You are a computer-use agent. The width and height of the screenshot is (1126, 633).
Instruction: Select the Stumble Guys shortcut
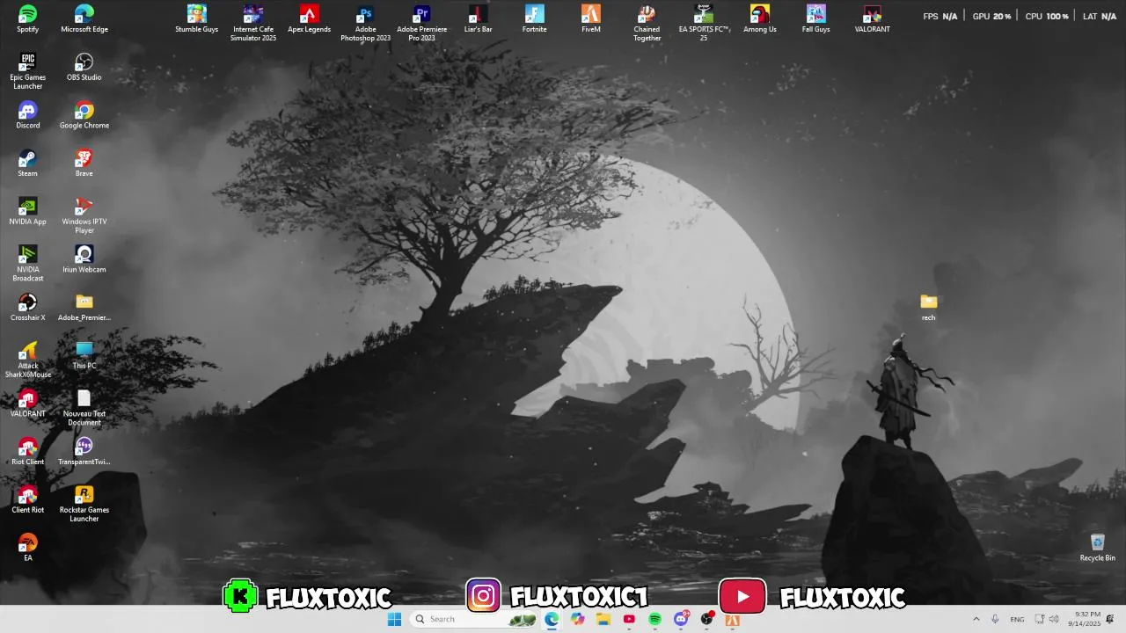[x=197, y=19]
